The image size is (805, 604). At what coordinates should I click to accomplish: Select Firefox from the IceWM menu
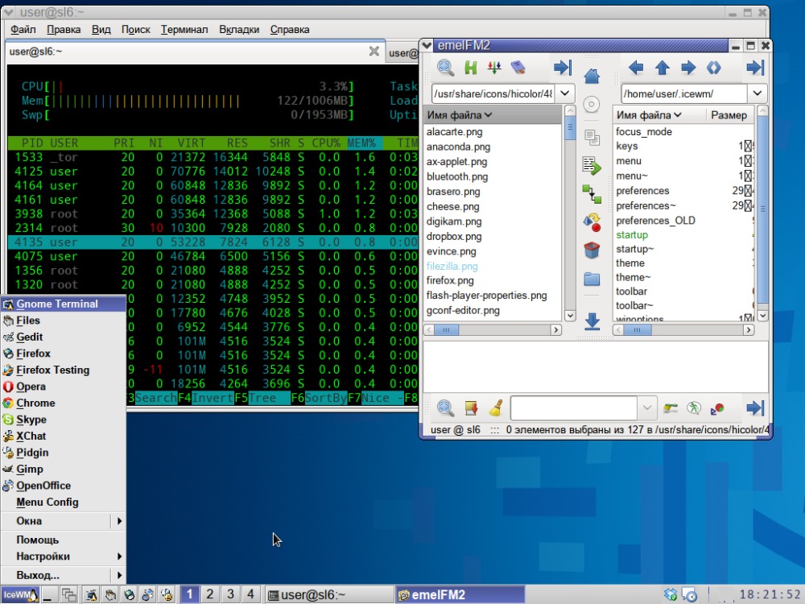coord(33,354)
